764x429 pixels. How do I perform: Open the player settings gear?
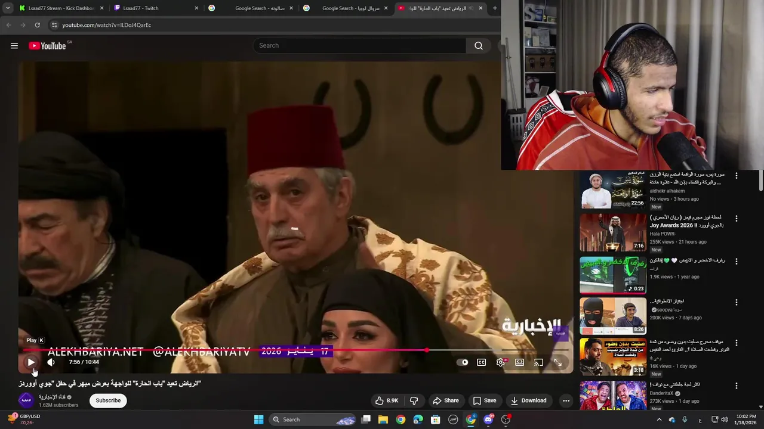[x=501, y=362]
